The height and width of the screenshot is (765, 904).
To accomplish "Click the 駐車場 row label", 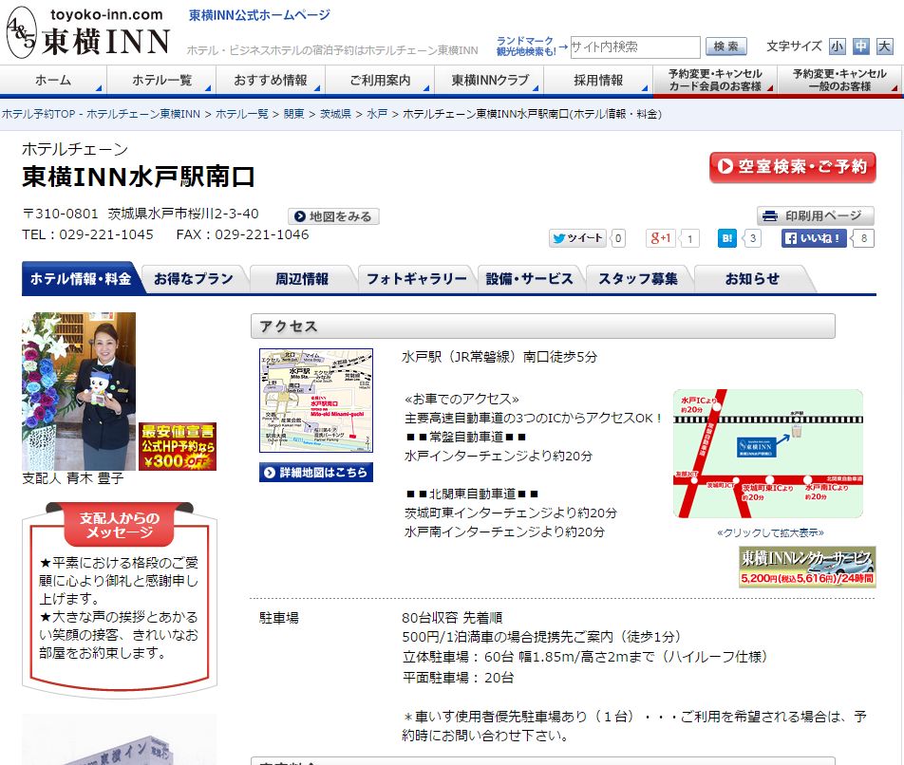I will (x=279, y=618).
